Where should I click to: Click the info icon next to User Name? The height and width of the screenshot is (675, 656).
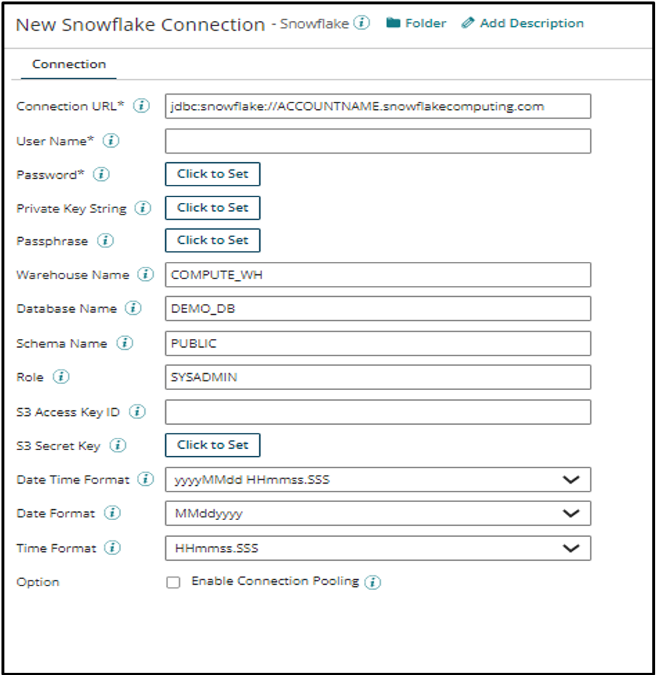[x=111, y=141]
